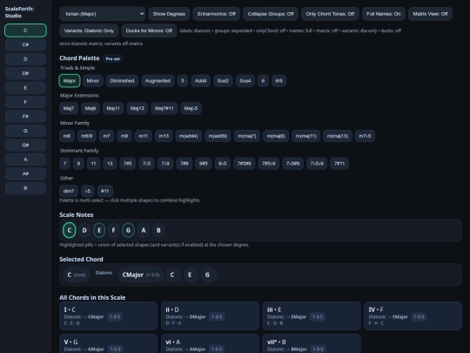The height and width of the screenshot is (353, 470).
Task: Select root note F in sidebar
Action: point(25,102)
